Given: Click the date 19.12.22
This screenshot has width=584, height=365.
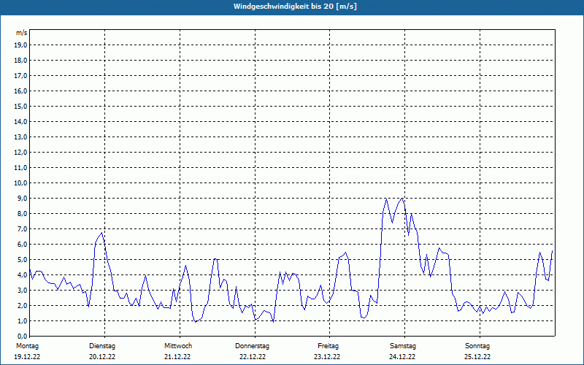Looking at the screenshot, I should tap(27, 356).
